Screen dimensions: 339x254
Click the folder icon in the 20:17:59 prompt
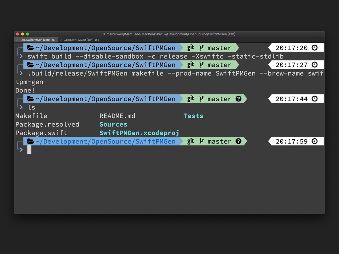click(31, 141)
